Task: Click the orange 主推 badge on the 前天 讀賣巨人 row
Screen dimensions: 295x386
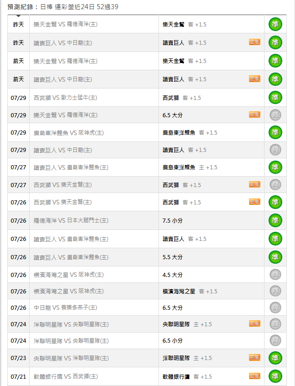Action: pos(254,79)
